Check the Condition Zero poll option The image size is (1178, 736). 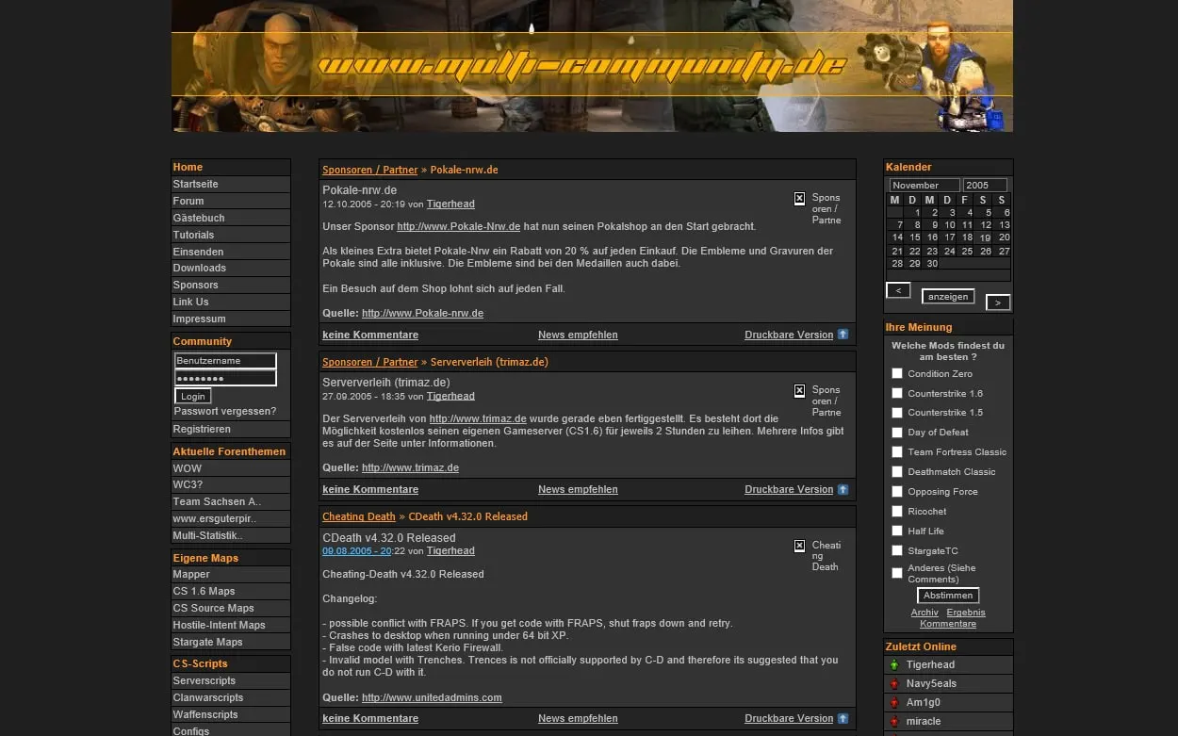point(897,373)
